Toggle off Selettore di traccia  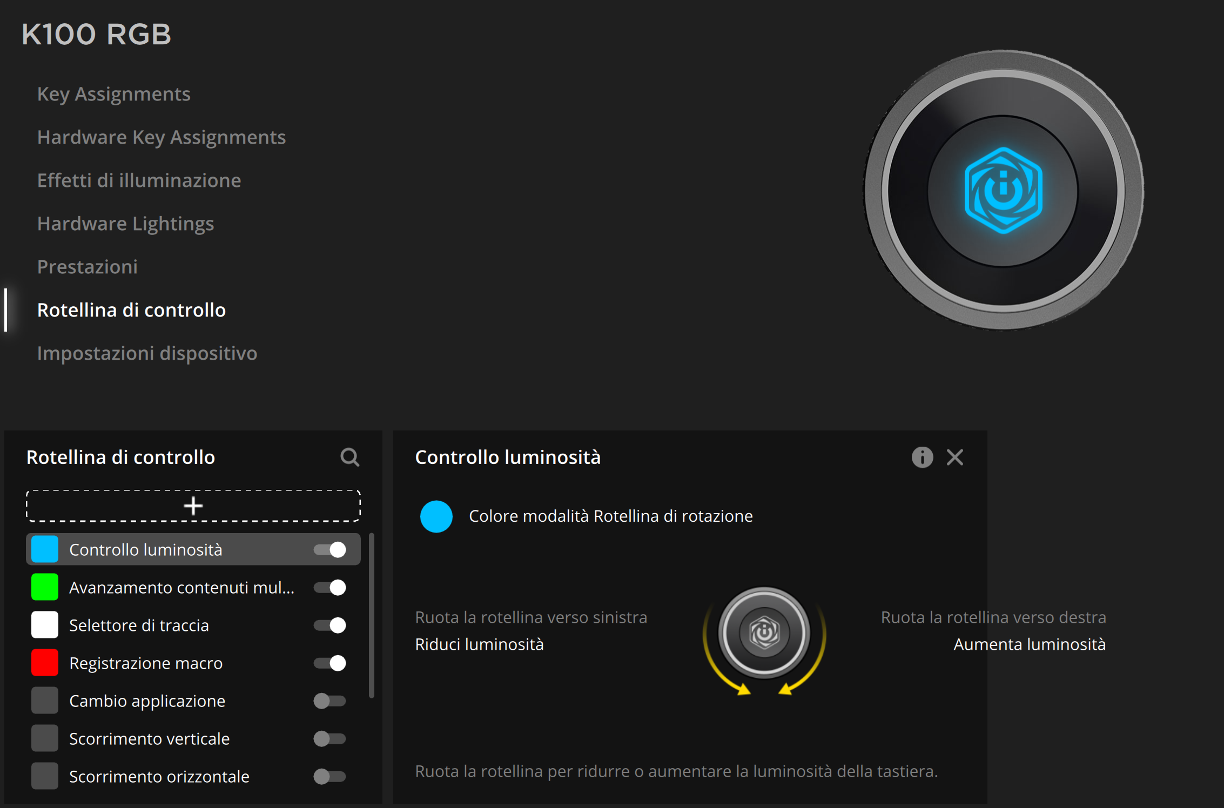(329, 625)
